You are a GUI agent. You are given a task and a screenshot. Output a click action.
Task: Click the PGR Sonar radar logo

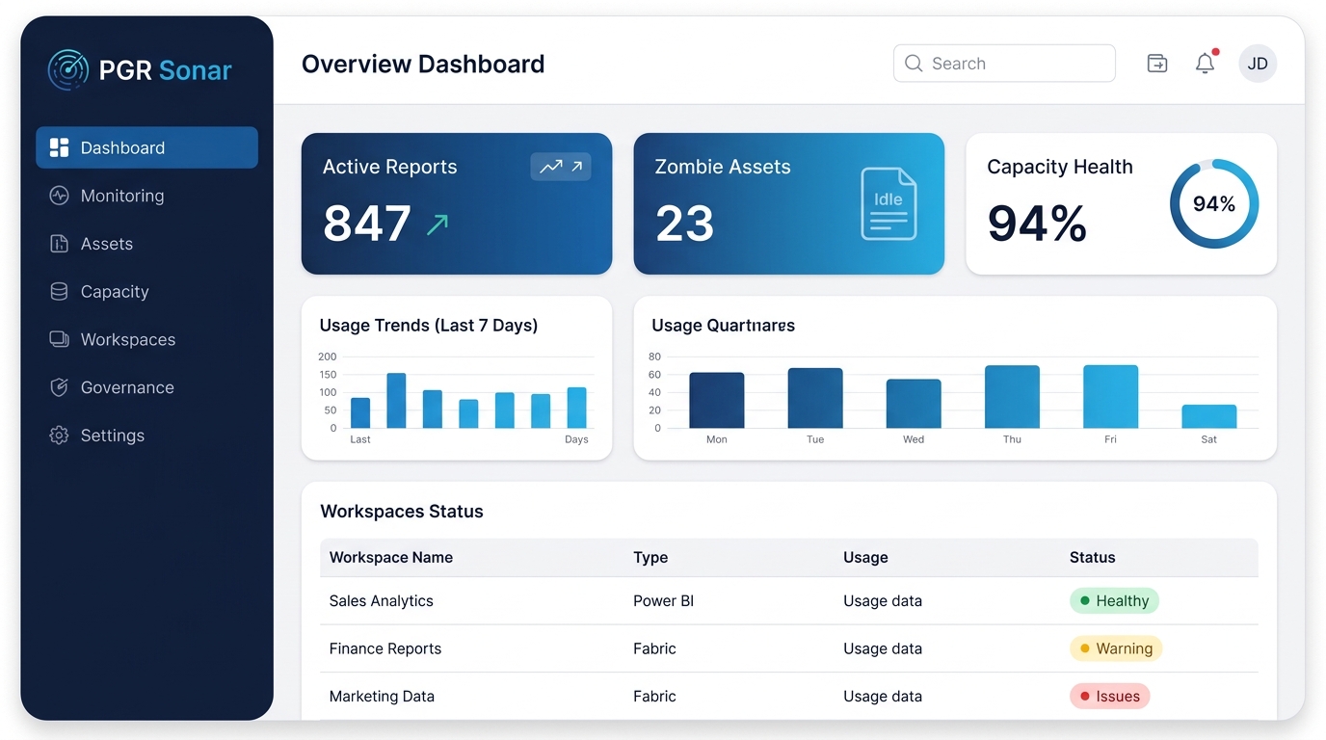[68, 70]
